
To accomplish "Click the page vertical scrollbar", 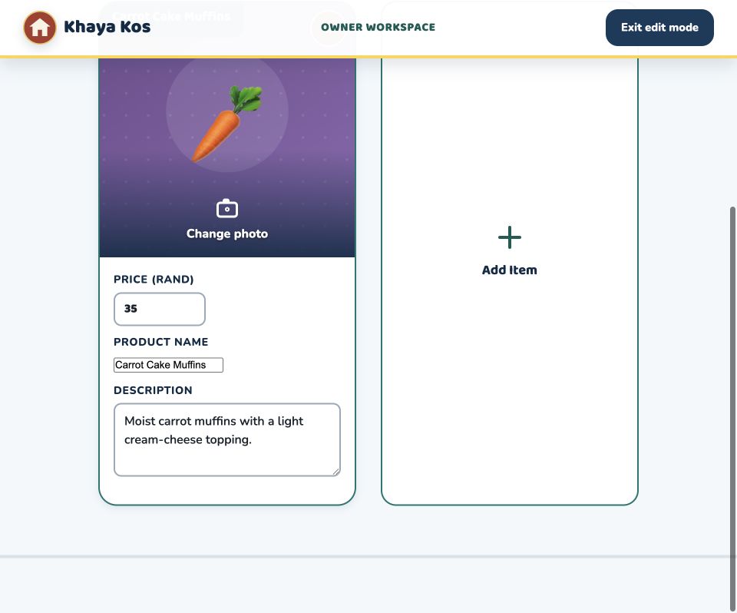I will point(732,407).
